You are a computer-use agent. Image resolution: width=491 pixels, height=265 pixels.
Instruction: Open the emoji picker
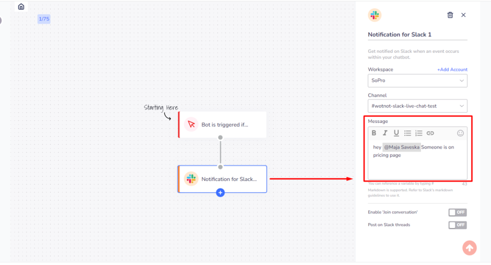pos(460,133)
